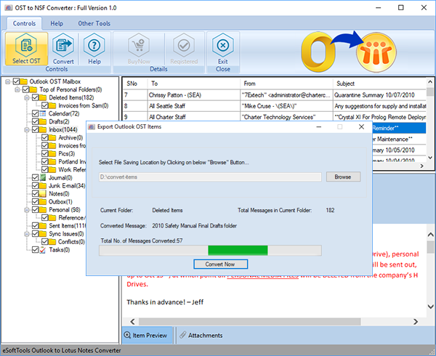Switch to the Item Preview tab
This screenshot has height=356, width=436.
click(147, 335)
